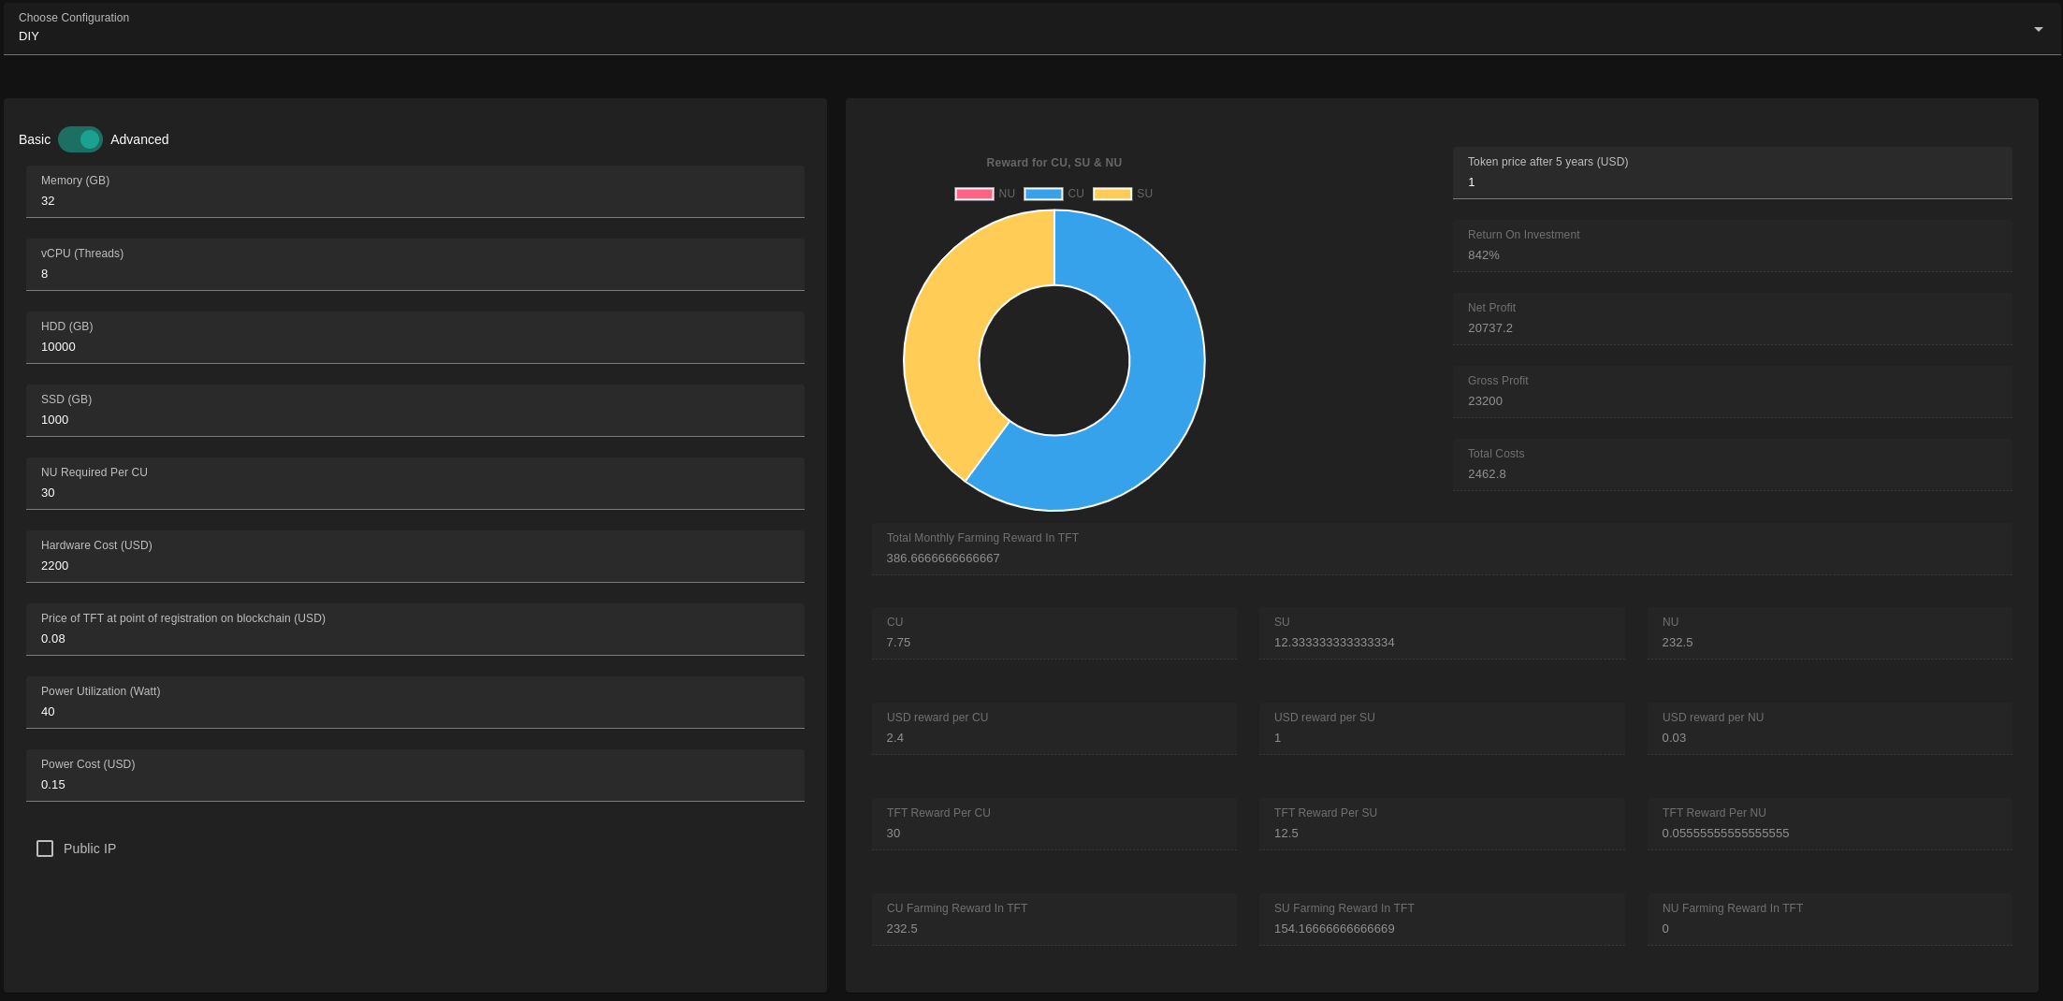Edit the NU Required Per CU field
This screenshot has height=1001, width=2063.
coord(414,493)
